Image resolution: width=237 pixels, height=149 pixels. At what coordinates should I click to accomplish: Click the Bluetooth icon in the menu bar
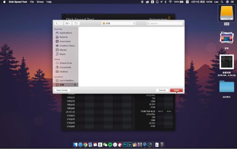166,2
